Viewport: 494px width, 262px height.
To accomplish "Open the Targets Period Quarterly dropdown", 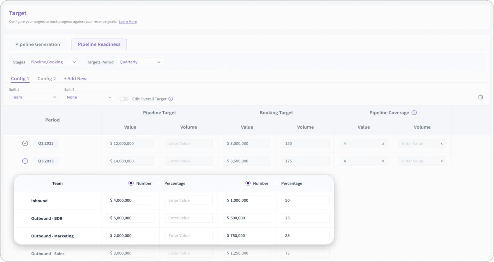I will pyautogui.click(x=140, y=62).
